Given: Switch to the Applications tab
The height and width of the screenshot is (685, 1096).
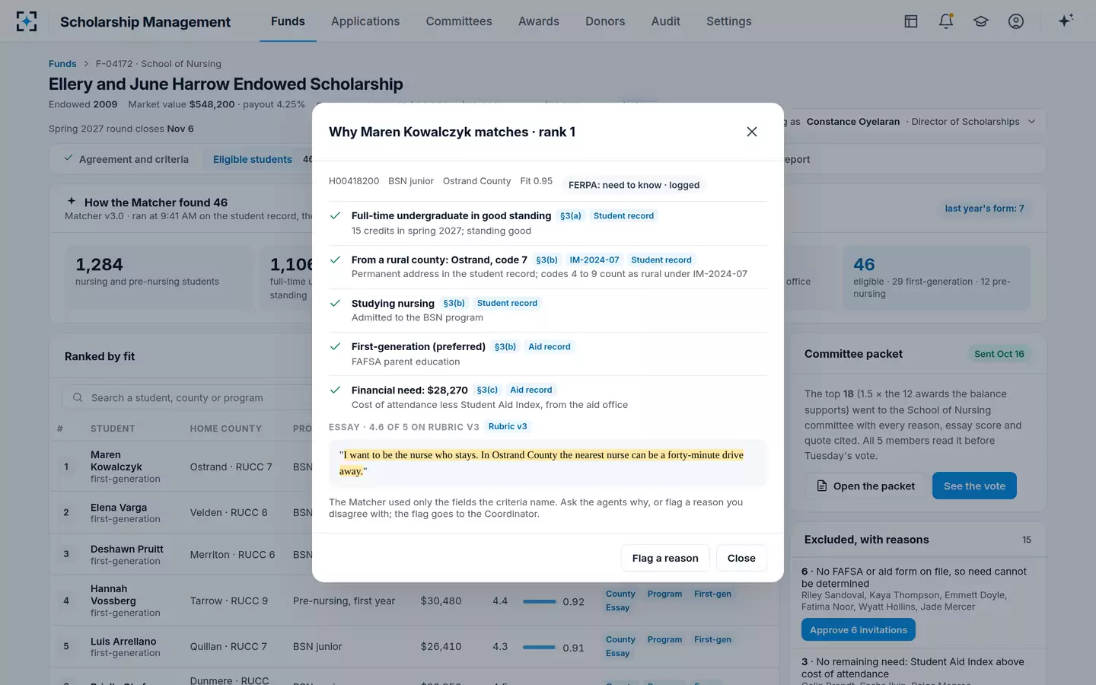Looking at the screenshot, I should click(x=365, y=21).
